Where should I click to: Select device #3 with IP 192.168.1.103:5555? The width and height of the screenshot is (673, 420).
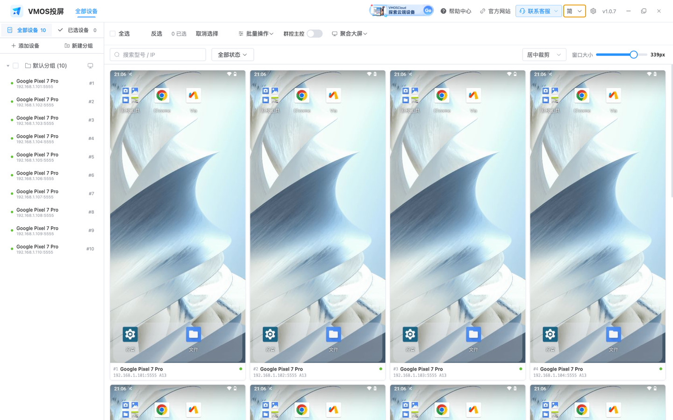[52, 120]
